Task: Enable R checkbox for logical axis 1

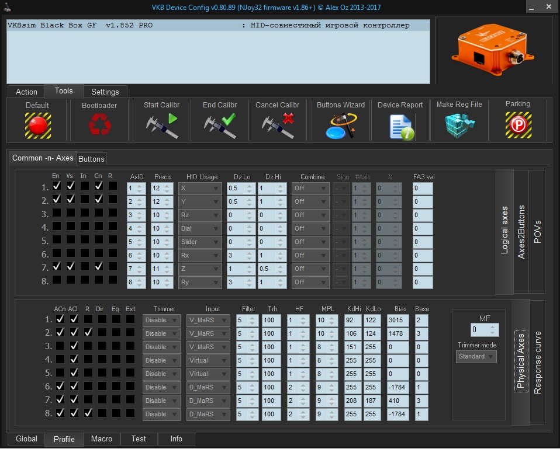Action: click(x=112, y=186)
